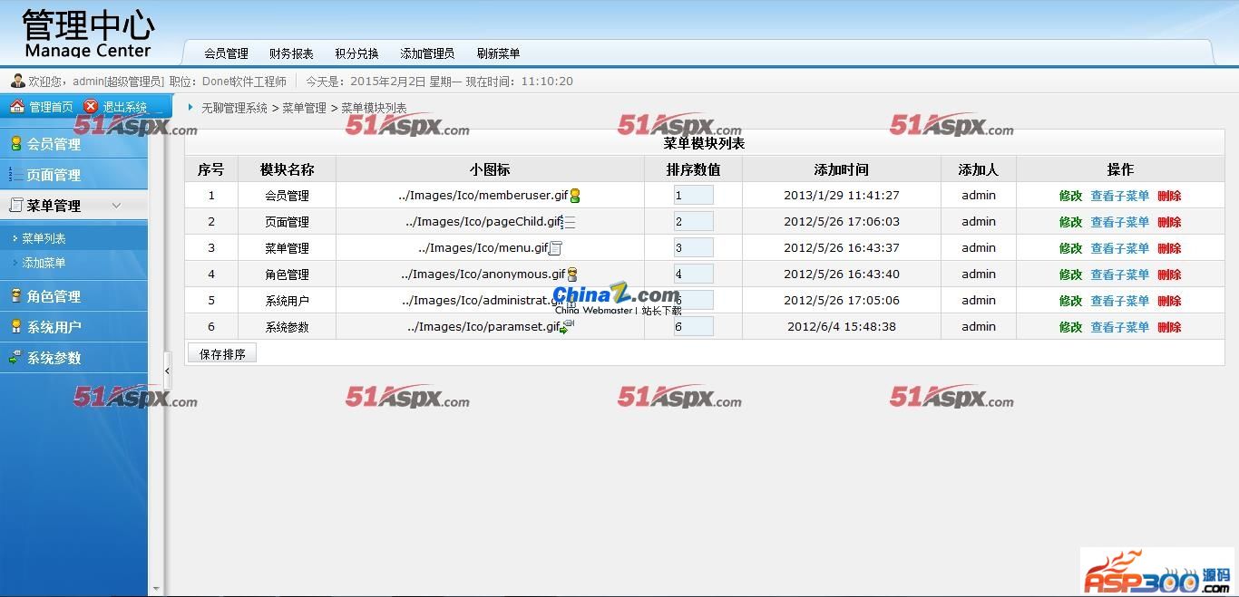Click the sidebar scrollbar down arrow

[156, 590]
